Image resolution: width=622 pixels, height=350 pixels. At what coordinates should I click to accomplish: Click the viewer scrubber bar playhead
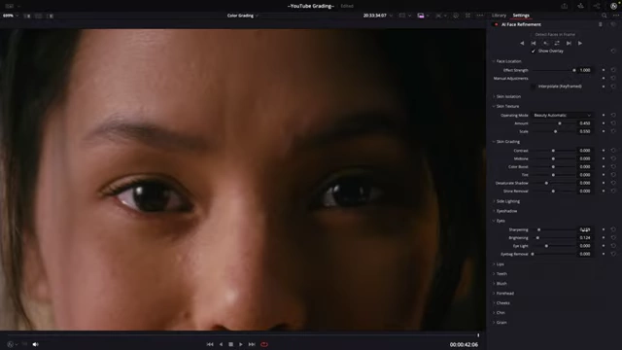click(478, 335)
